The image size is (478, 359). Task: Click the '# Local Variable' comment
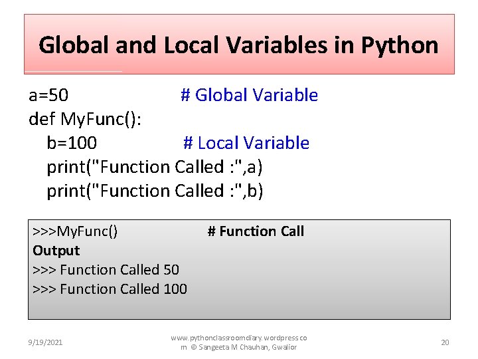click(246, 143)
